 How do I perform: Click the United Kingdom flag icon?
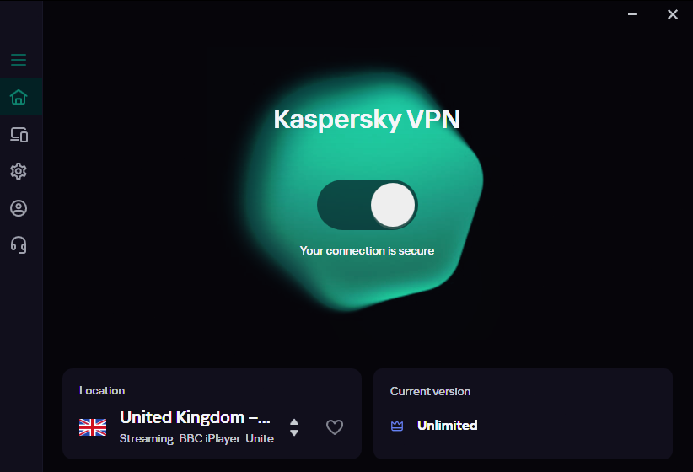(x=93, y=427)
